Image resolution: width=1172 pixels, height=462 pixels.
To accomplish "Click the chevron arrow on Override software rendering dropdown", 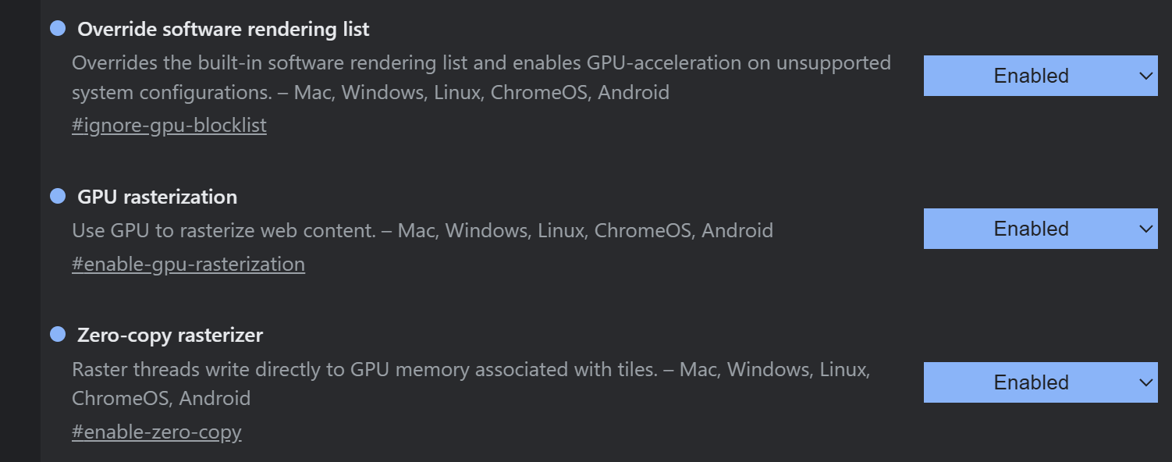I will pos(1145,76).
